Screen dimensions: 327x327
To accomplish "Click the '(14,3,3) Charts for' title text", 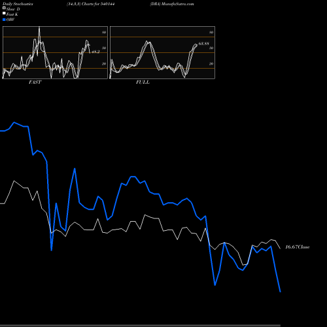I will pyautogui.click(x=83, y=4).
